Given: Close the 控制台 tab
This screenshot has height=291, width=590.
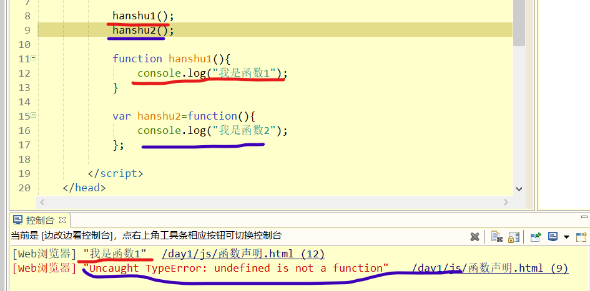Looking at the screenshot, I should click(x=63, y=220).
